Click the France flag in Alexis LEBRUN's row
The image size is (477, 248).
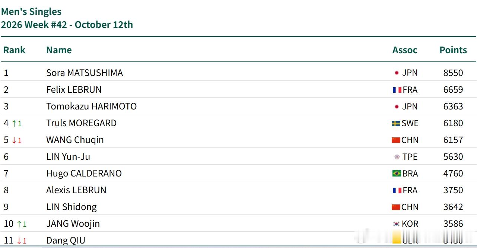tap(397, 190)
